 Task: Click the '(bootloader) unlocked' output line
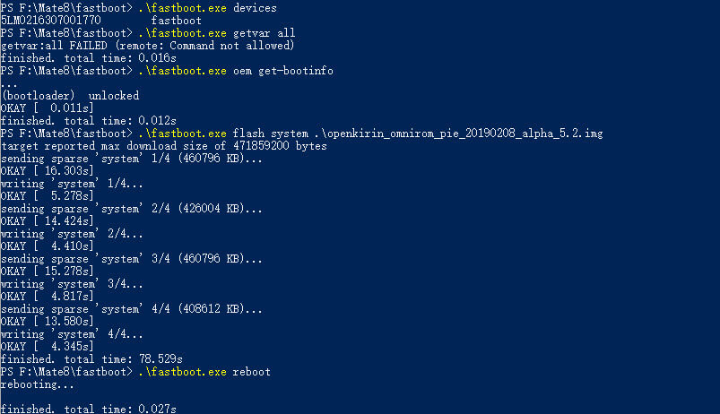[x=70, y=96]
